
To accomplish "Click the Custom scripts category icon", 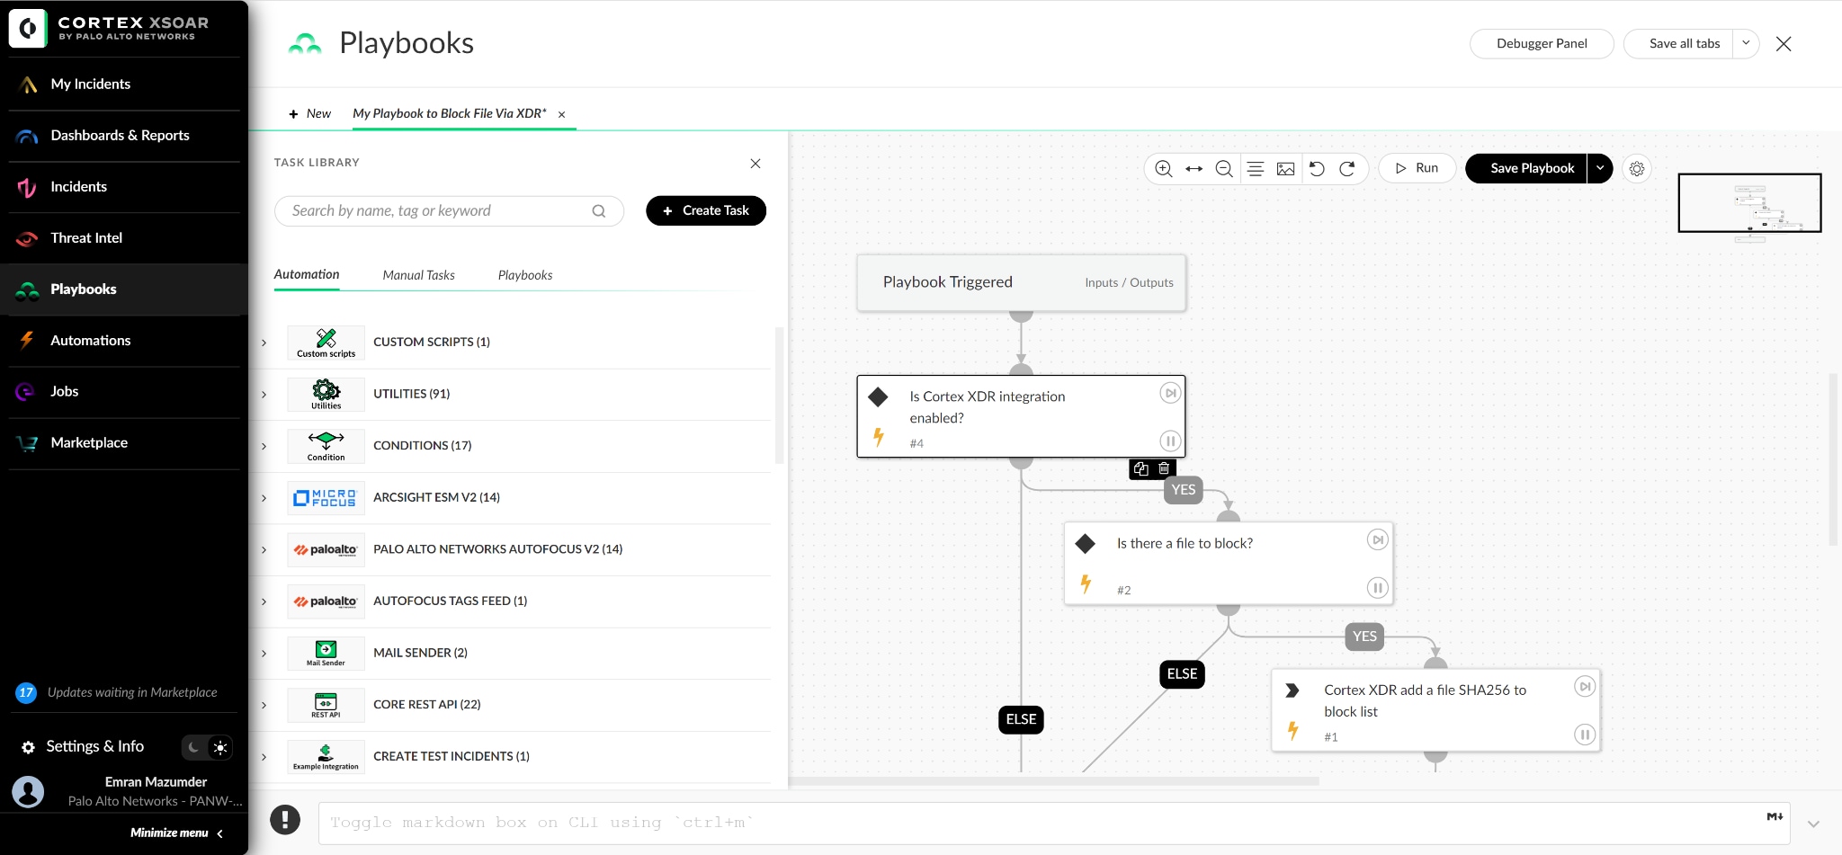I will tap(326, 343).
